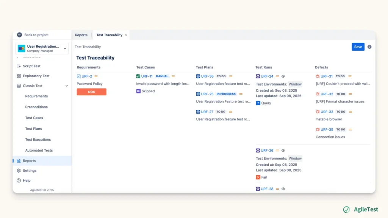Open the URF-24 test run link

click(x=267, y=76)
